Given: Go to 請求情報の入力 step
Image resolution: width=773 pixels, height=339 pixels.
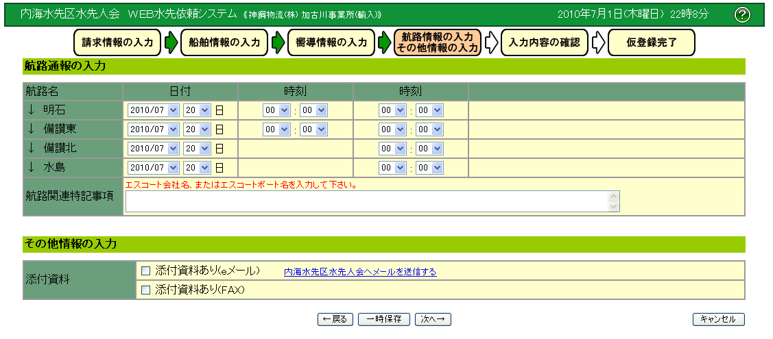Looking at the screenshot, I should click(x=117, y=42).
